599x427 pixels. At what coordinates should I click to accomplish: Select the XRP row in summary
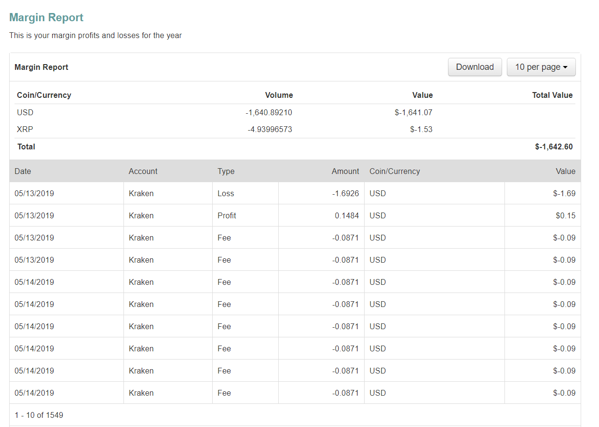(25, 129)
